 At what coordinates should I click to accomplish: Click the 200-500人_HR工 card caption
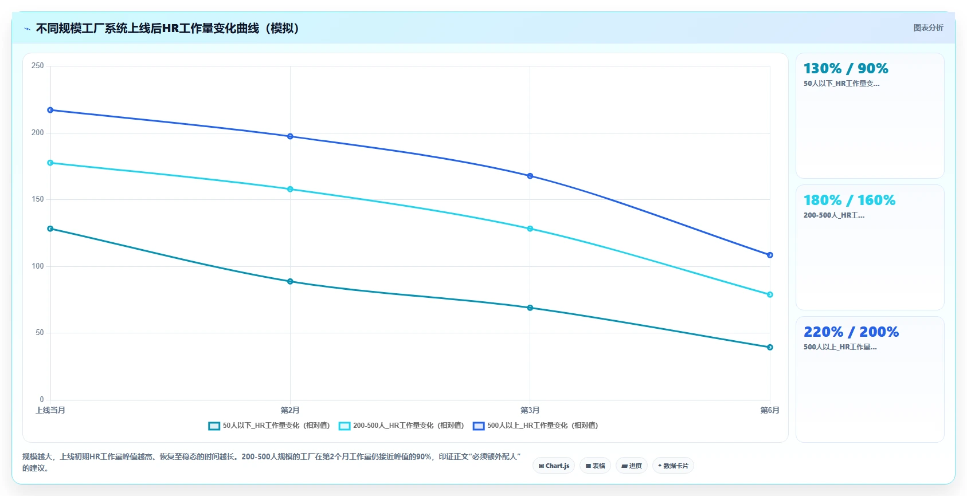[x=834, y=215]
